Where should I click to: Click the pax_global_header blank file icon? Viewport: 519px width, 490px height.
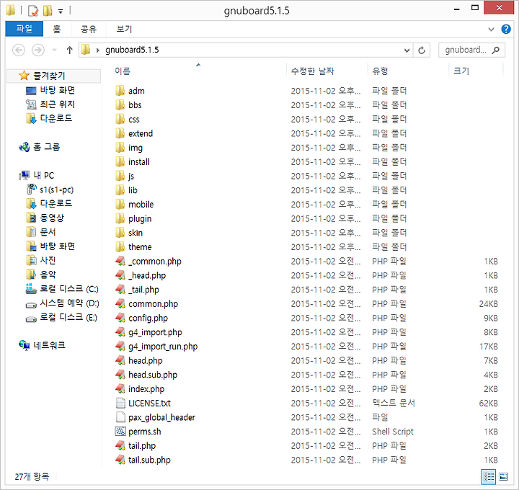tap(120, 417)
